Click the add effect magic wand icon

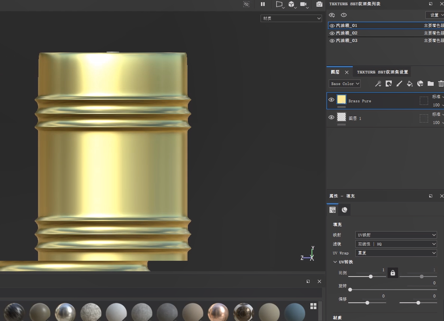tap(378, 84)
